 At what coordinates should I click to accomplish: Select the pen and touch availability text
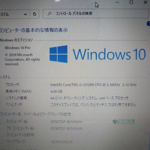[x=93, y=105]
